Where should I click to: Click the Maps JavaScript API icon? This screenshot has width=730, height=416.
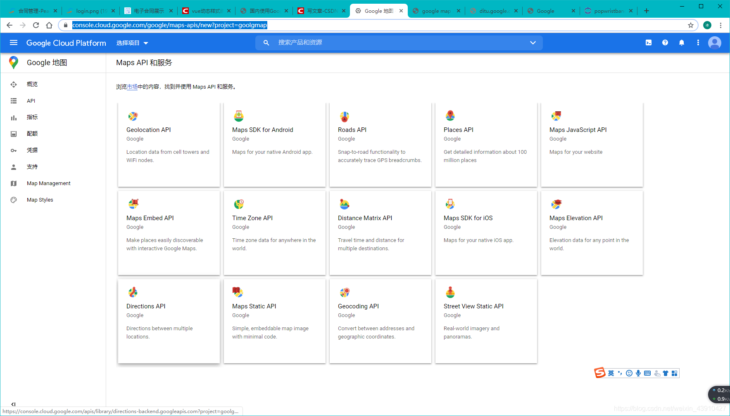pyautogui.click(x=556, y=116)
